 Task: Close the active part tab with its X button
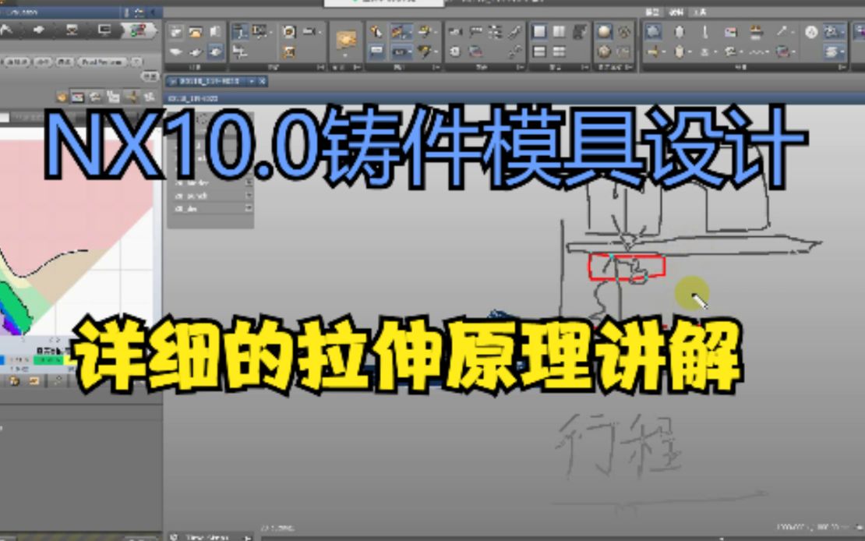262,80
